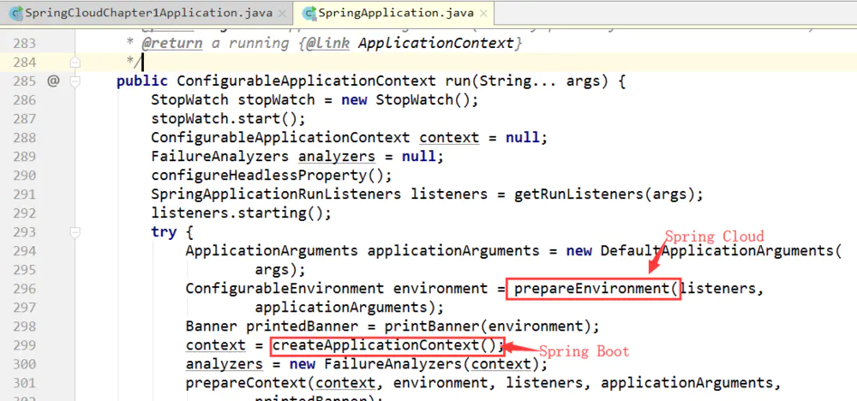Click line number 292 in the gutter
857x401 pixels.
23,213
